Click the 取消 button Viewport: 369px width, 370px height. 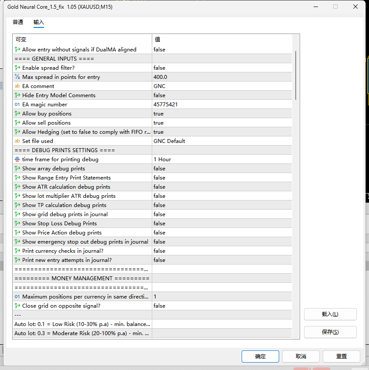(301, 356)
